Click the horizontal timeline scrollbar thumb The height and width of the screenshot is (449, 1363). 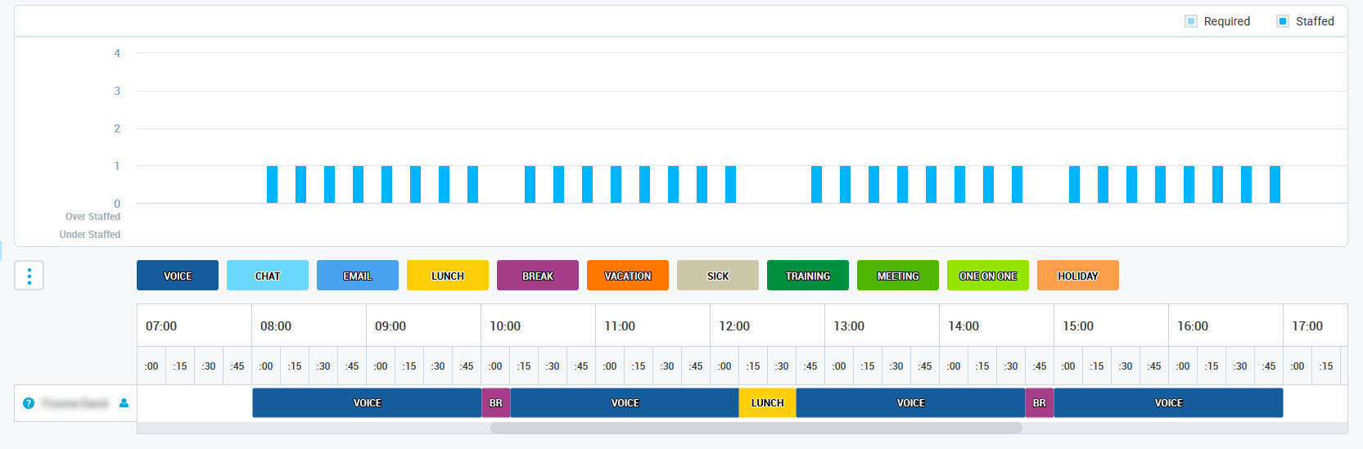tap(756, 428)
